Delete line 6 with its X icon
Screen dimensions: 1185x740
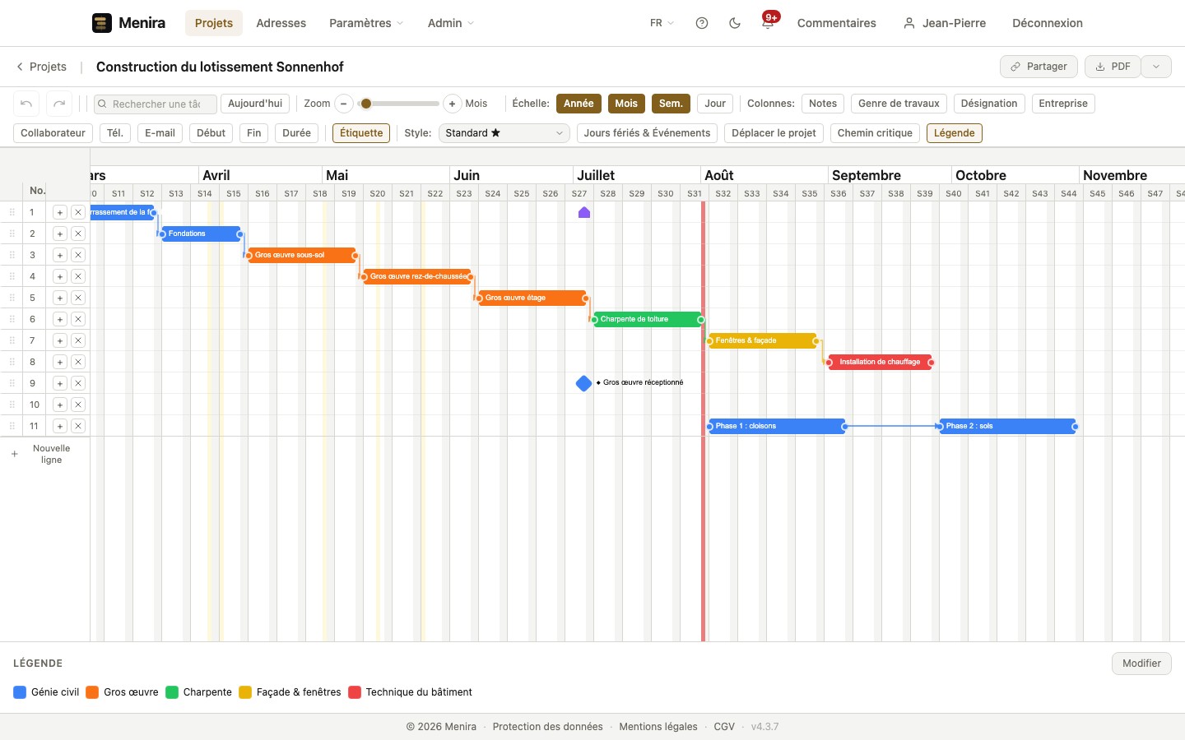point(78,319)
